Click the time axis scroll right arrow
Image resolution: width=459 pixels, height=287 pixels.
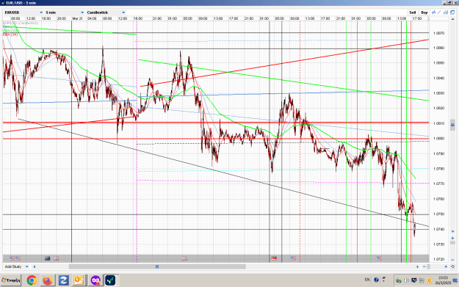pyautogui.click(x=418, y=266)
